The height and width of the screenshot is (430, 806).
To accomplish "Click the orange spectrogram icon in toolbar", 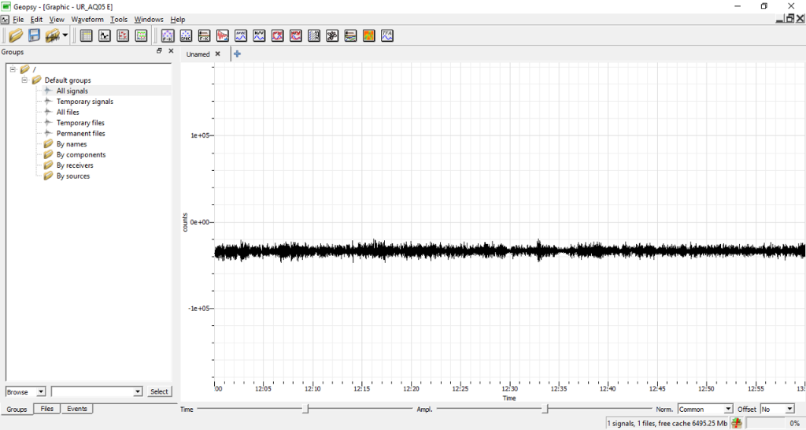I will click(x=368, y=35).
